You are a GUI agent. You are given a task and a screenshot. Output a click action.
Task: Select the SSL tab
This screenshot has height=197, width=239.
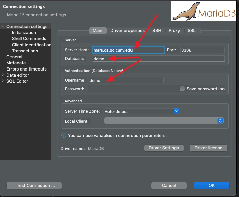191,31
